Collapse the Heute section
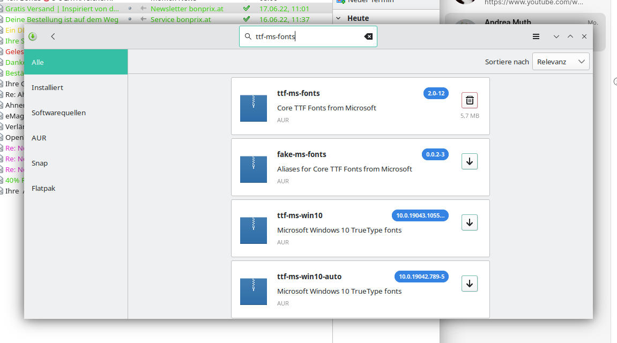This screenshot has width=617, height=343. click(338, 18)
